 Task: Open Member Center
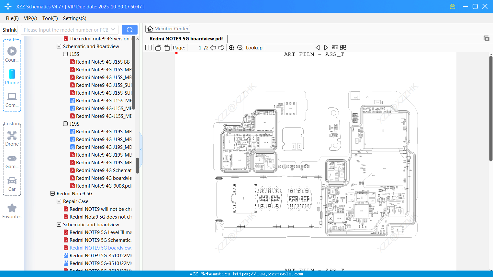[168, 28]
